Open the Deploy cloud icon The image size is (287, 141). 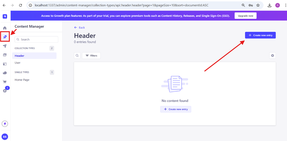pos(5,73)
